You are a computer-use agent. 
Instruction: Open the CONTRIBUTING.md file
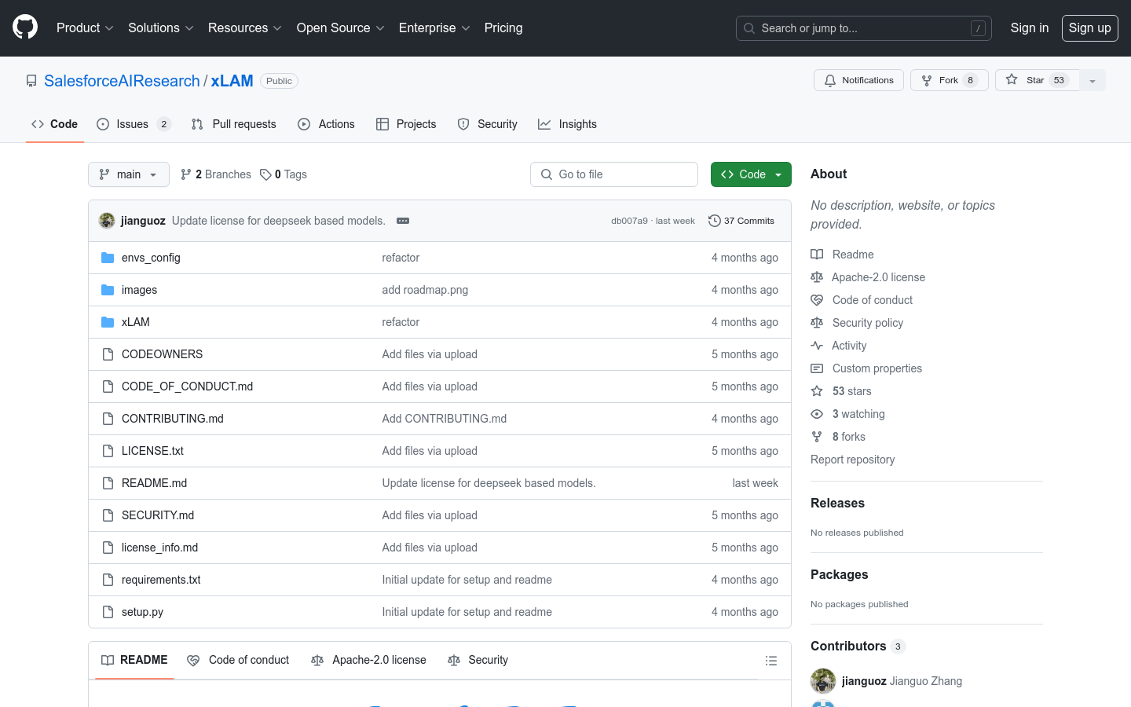[x=173, y=419]
